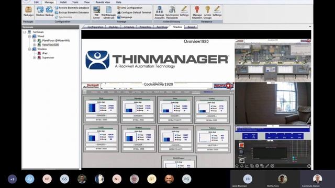Open Manage Resolvers
Screen dimensions: 335x188
[197, 13]
